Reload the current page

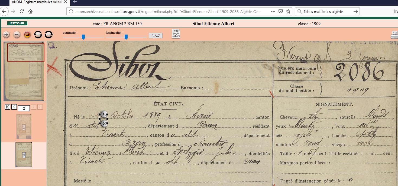[x=22, y=11]
